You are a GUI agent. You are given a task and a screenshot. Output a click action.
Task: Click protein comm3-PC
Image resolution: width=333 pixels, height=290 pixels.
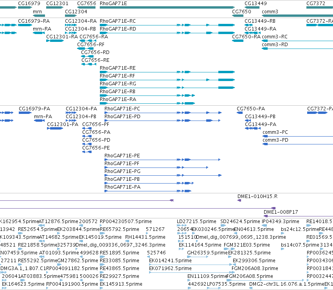(x=298, y=137)
